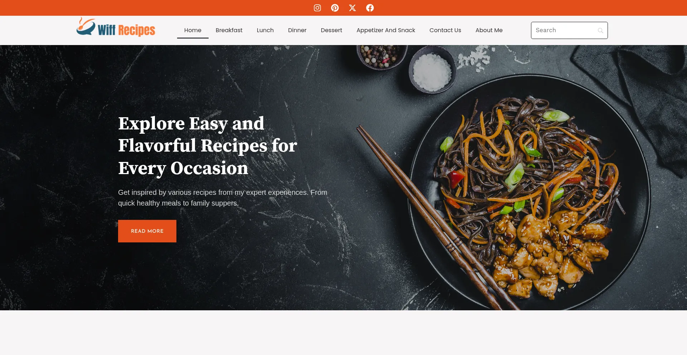The height and width of the screenshot is (355, 687).
Task: Open the Lunch menu item
Action: [x=265, y=30]
